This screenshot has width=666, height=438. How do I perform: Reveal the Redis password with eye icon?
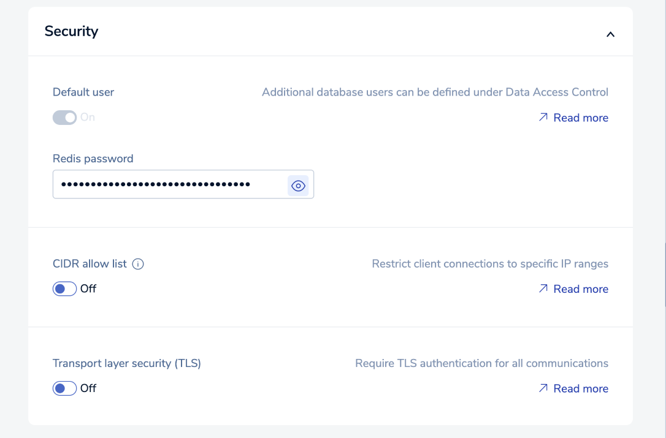tap(298, 186)
